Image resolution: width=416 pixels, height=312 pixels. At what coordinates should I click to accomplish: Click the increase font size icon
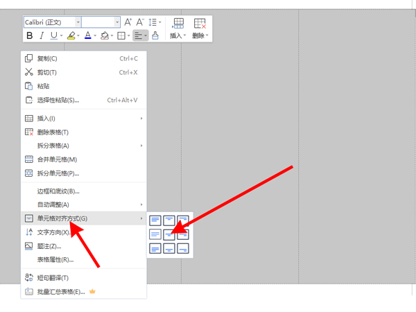click(128, 23)
